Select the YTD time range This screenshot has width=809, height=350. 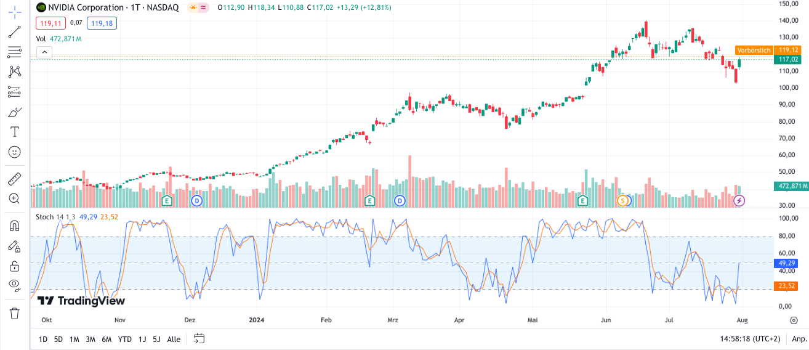124,339
